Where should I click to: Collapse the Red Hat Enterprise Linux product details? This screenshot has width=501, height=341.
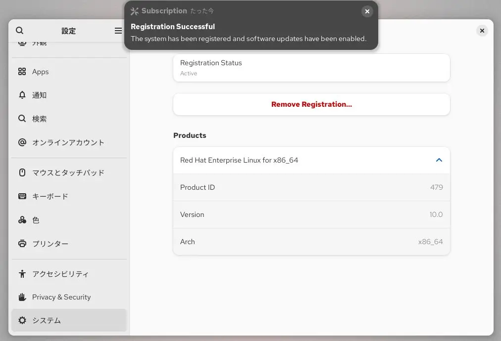[x=439, y=160]
